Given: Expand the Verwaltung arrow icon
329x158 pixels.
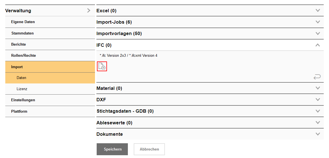Looking at the screenshot, I should click(89, 11).
